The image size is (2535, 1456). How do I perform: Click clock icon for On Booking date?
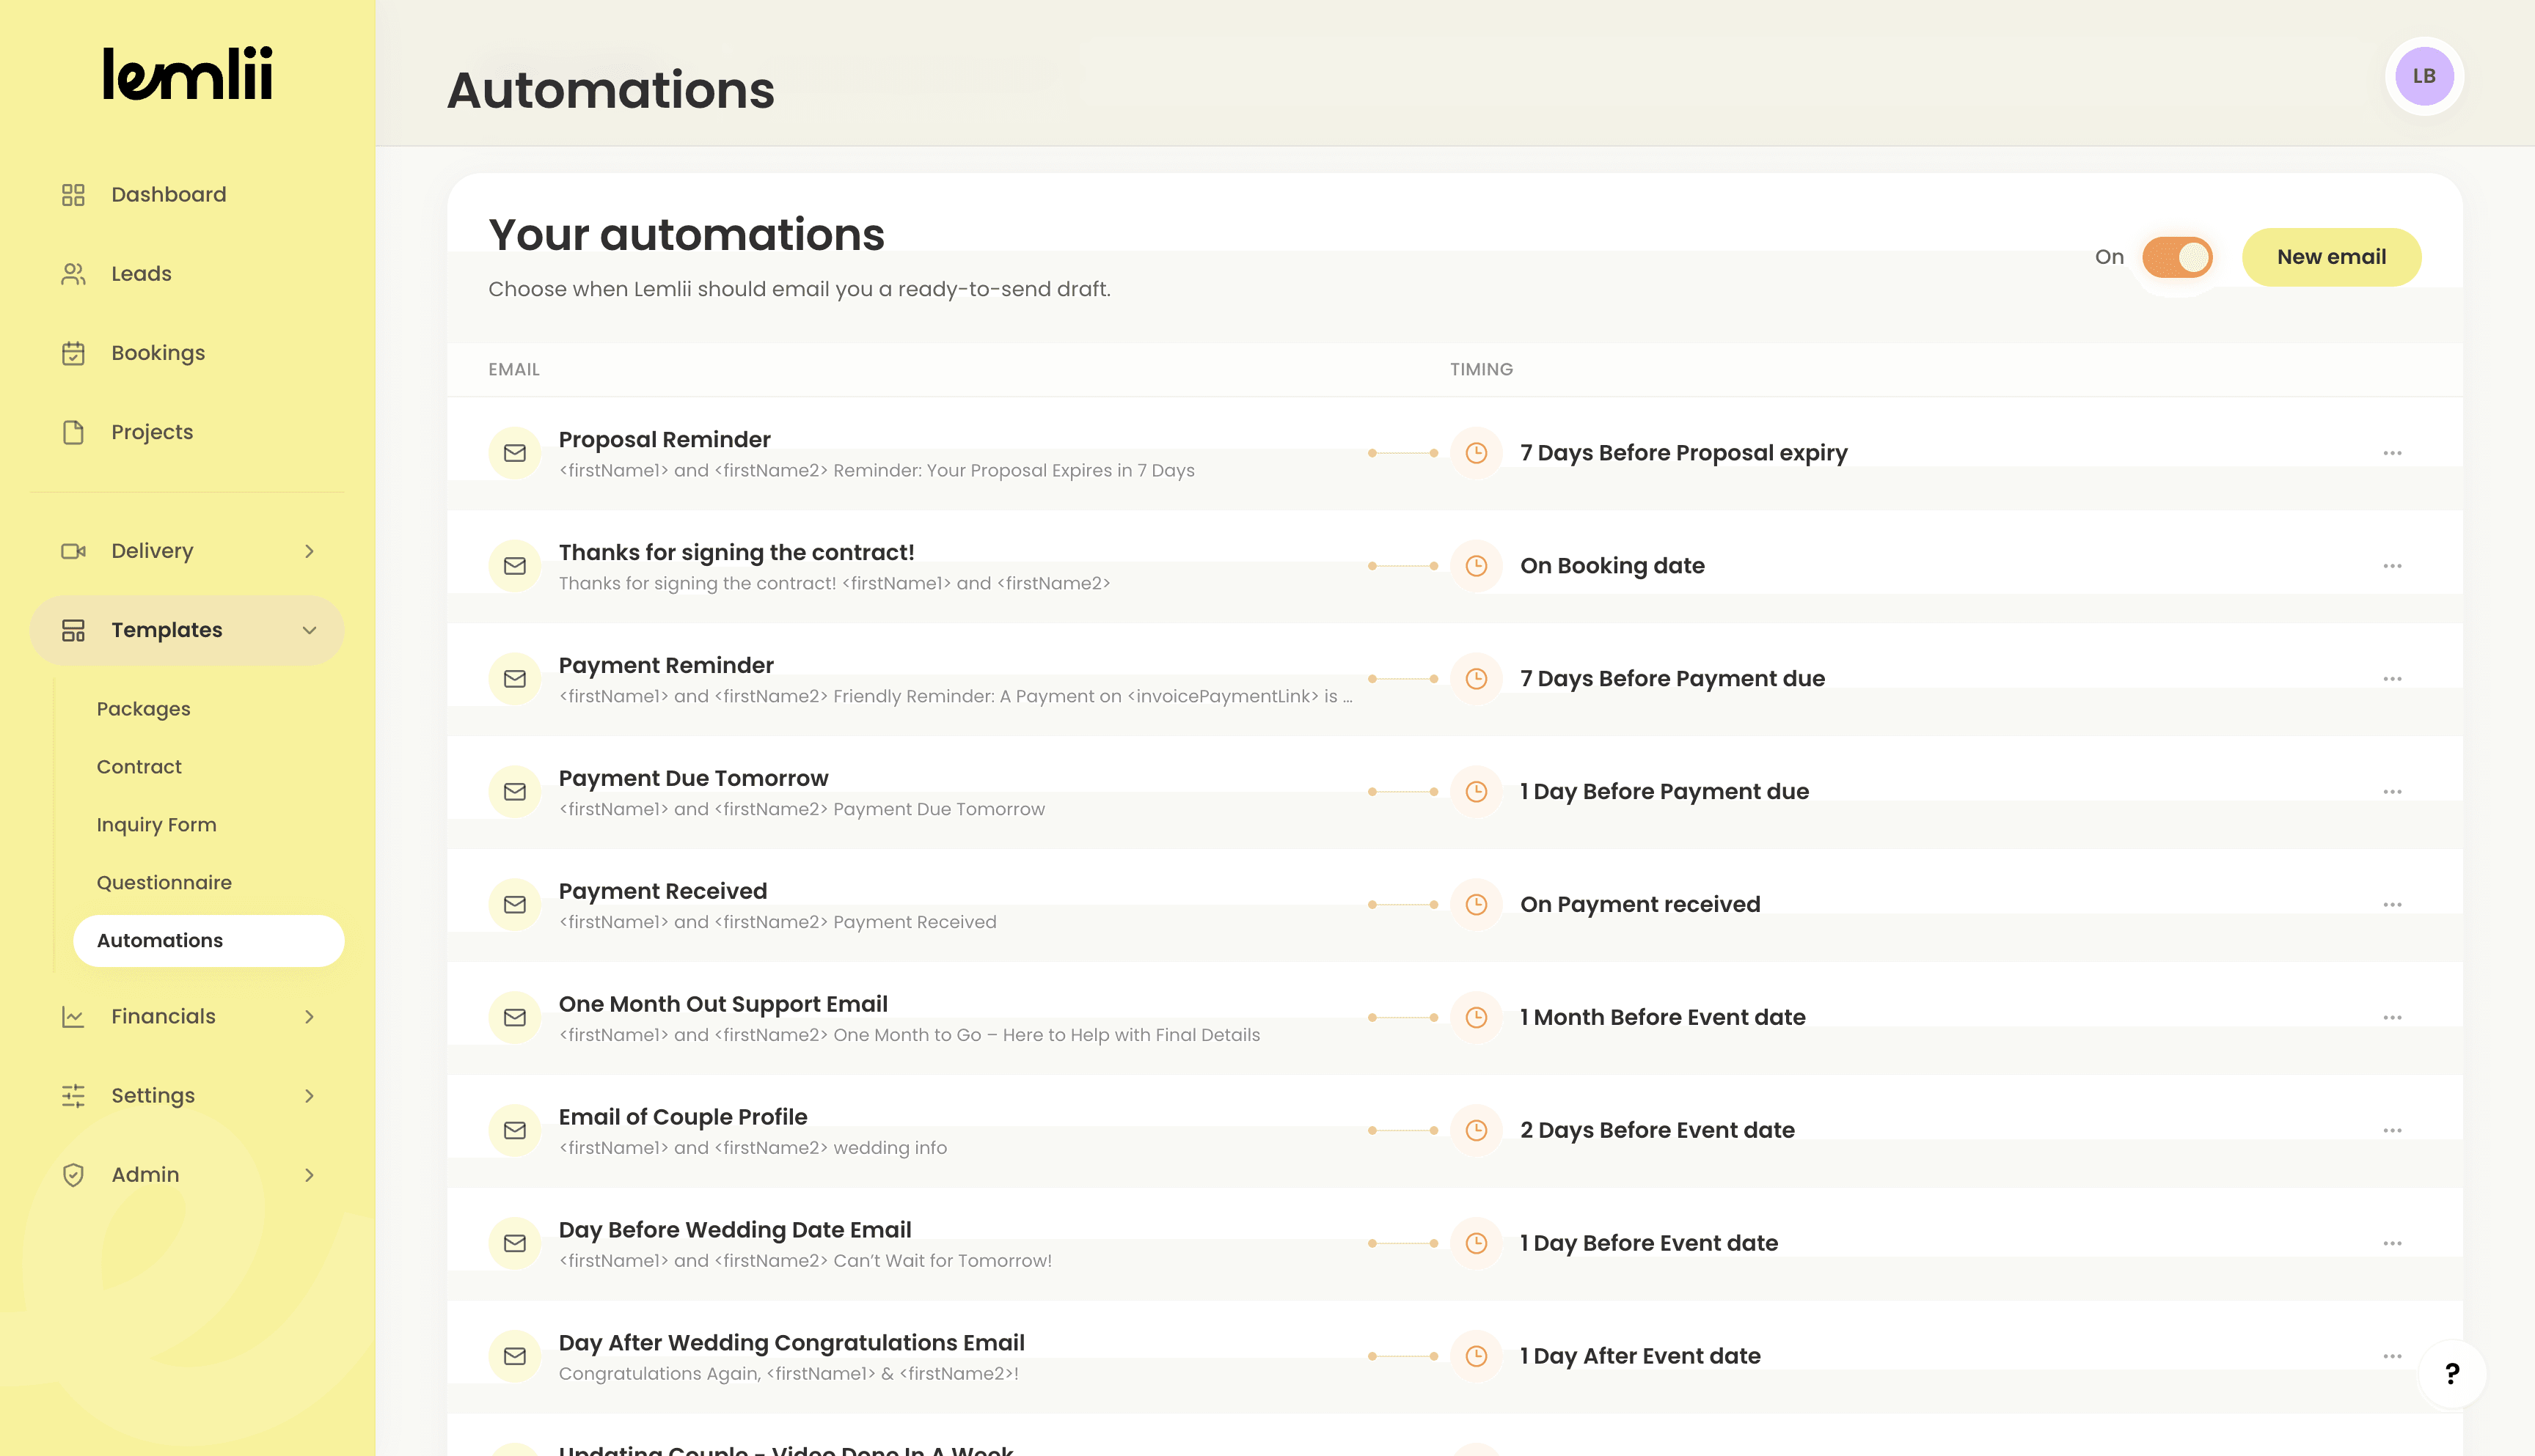[1476, 565]
